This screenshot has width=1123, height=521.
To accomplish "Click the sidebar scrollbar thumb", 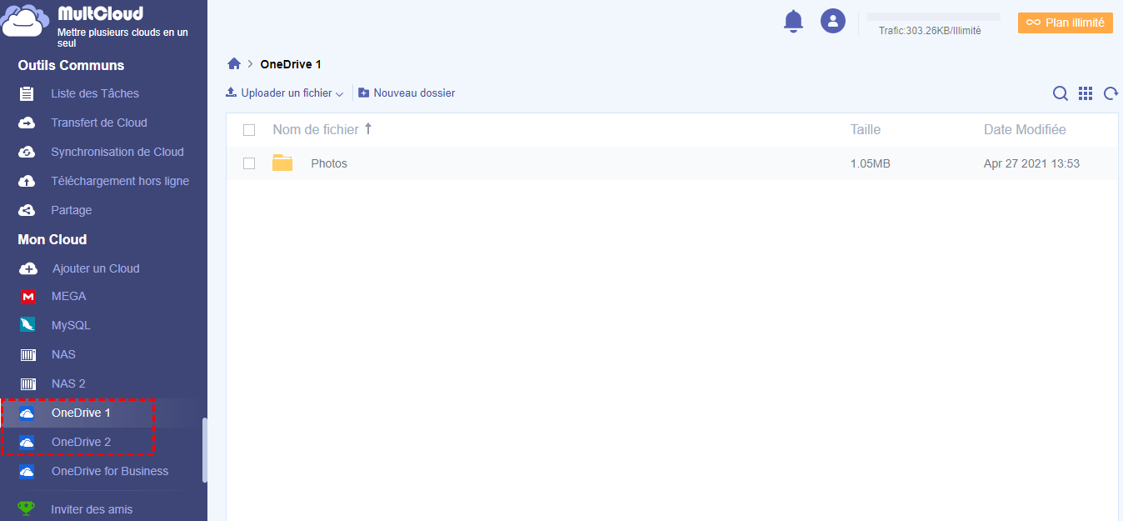I will [x=204, y=449].
